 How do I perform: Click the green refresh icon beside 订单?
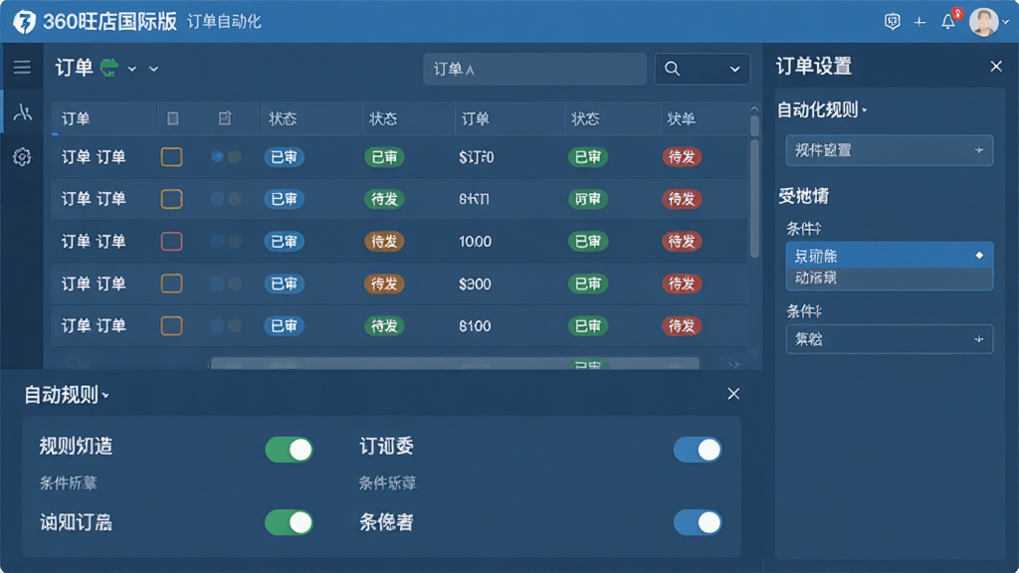pos(109,68)
